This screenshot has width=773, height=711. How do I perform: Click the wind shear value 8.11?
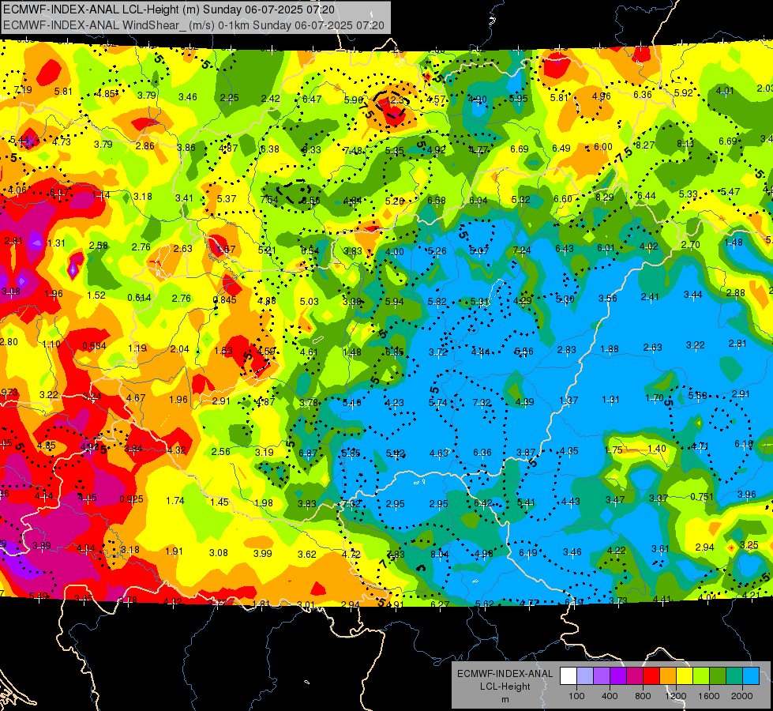pyautogui.click(x=685, y=143)
